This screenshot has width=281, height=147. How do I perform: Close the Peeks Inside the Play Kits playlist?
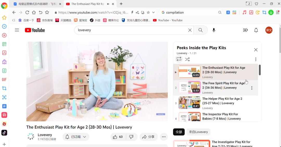click(x=256, y=50)
